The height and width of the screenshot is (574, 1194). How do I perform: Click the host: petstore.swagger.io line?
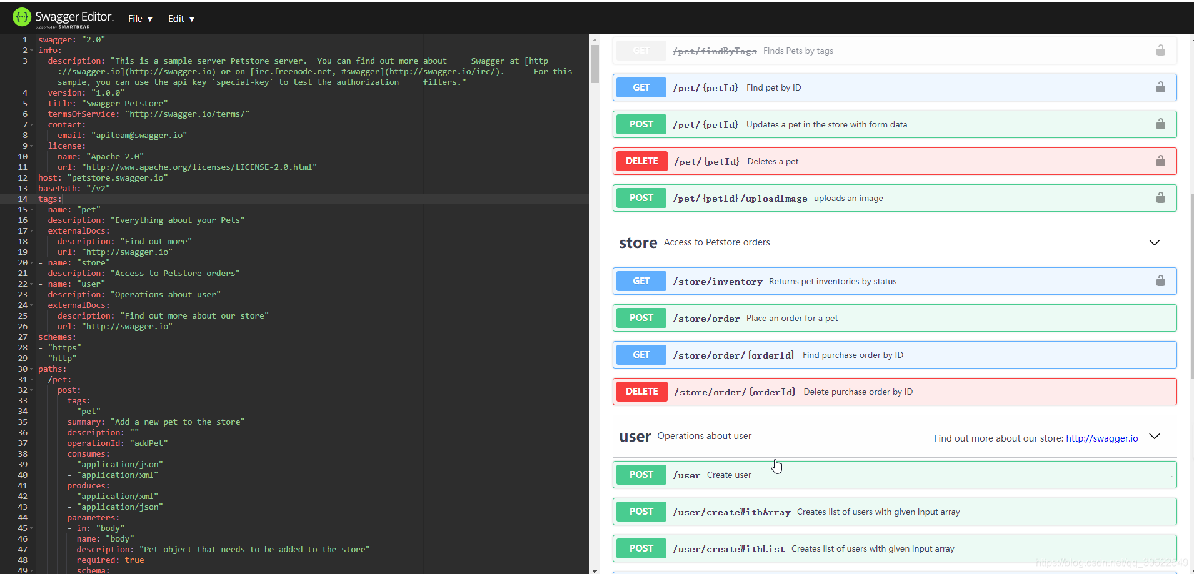click(103, 178)
